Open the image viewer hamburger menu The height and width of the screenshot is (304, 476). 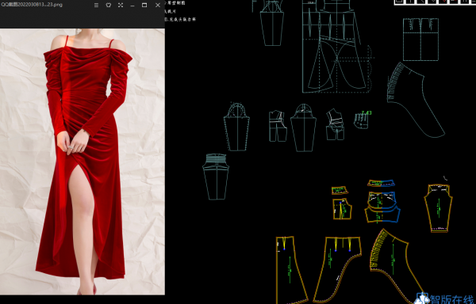pos(96,6)
